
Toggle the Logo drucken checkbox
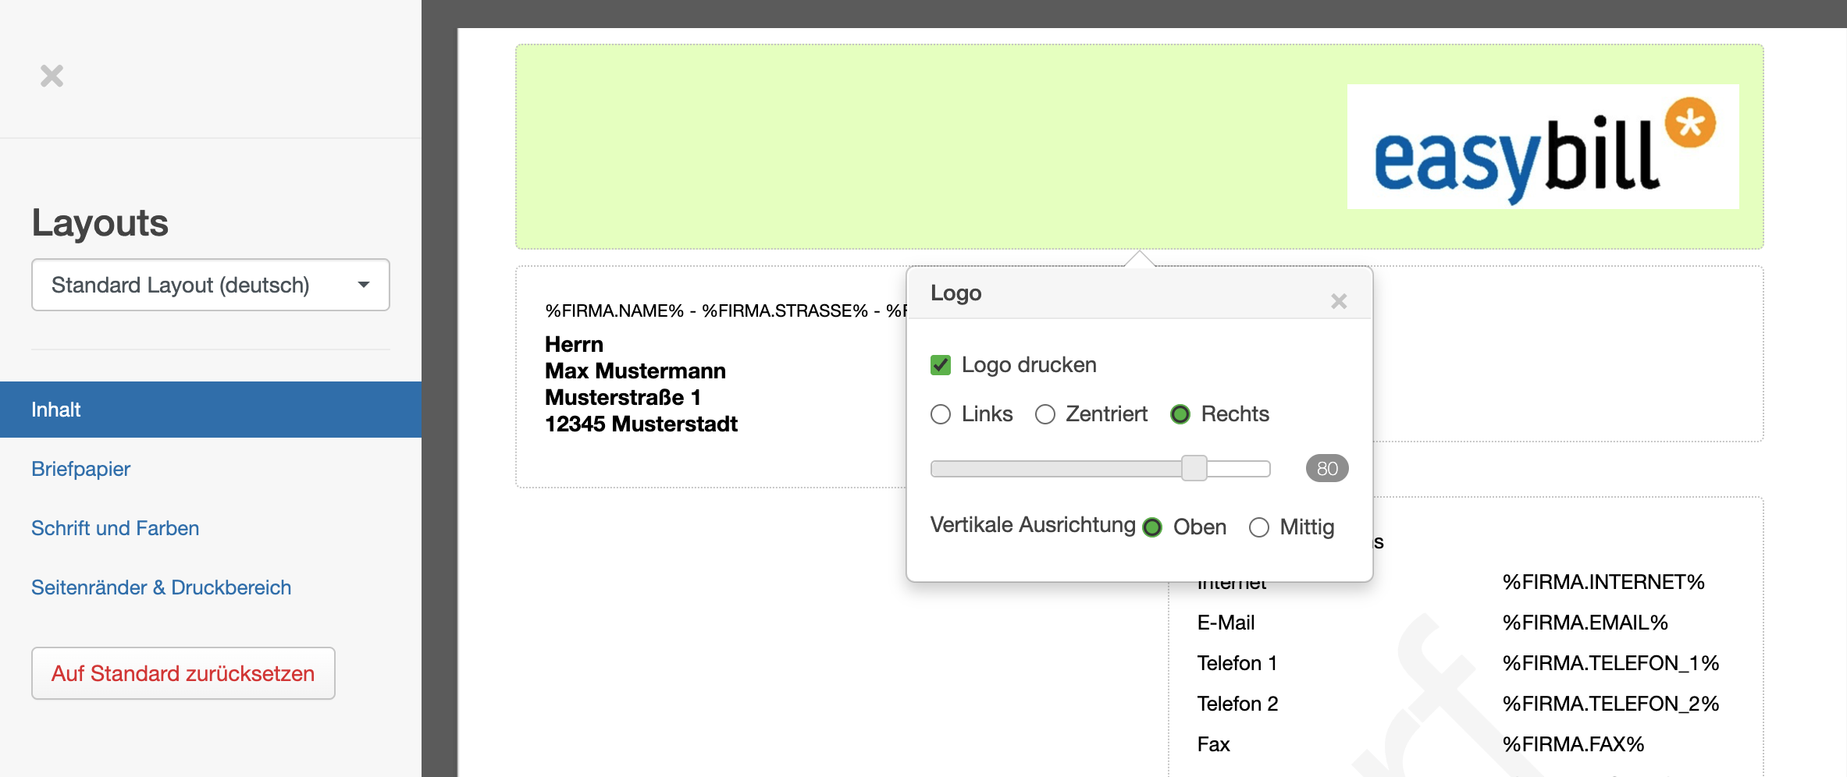coord(941,365)
